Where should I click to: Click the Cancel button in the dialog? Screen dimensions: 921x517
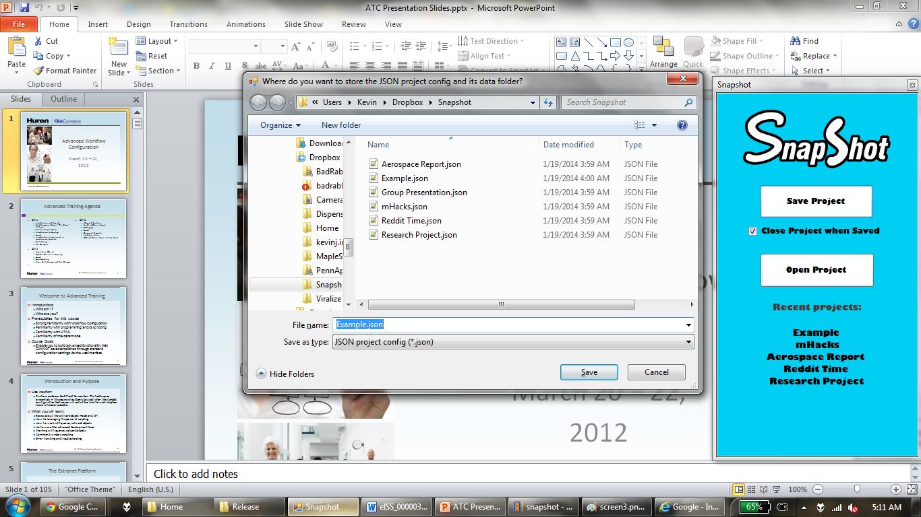click(x=657, y=372)
